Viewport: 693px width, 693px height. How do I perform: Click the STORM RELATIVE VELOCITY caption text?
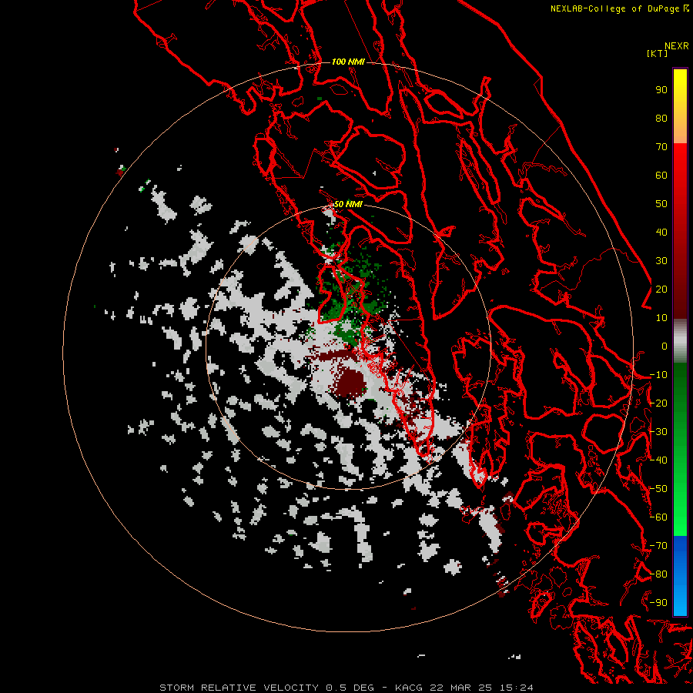point(239,688)
